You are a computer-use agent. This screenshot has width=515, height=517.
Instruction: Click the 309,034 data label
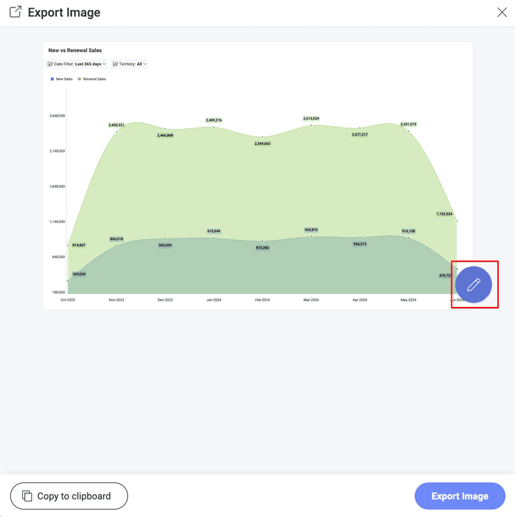[x=79, y=274]
